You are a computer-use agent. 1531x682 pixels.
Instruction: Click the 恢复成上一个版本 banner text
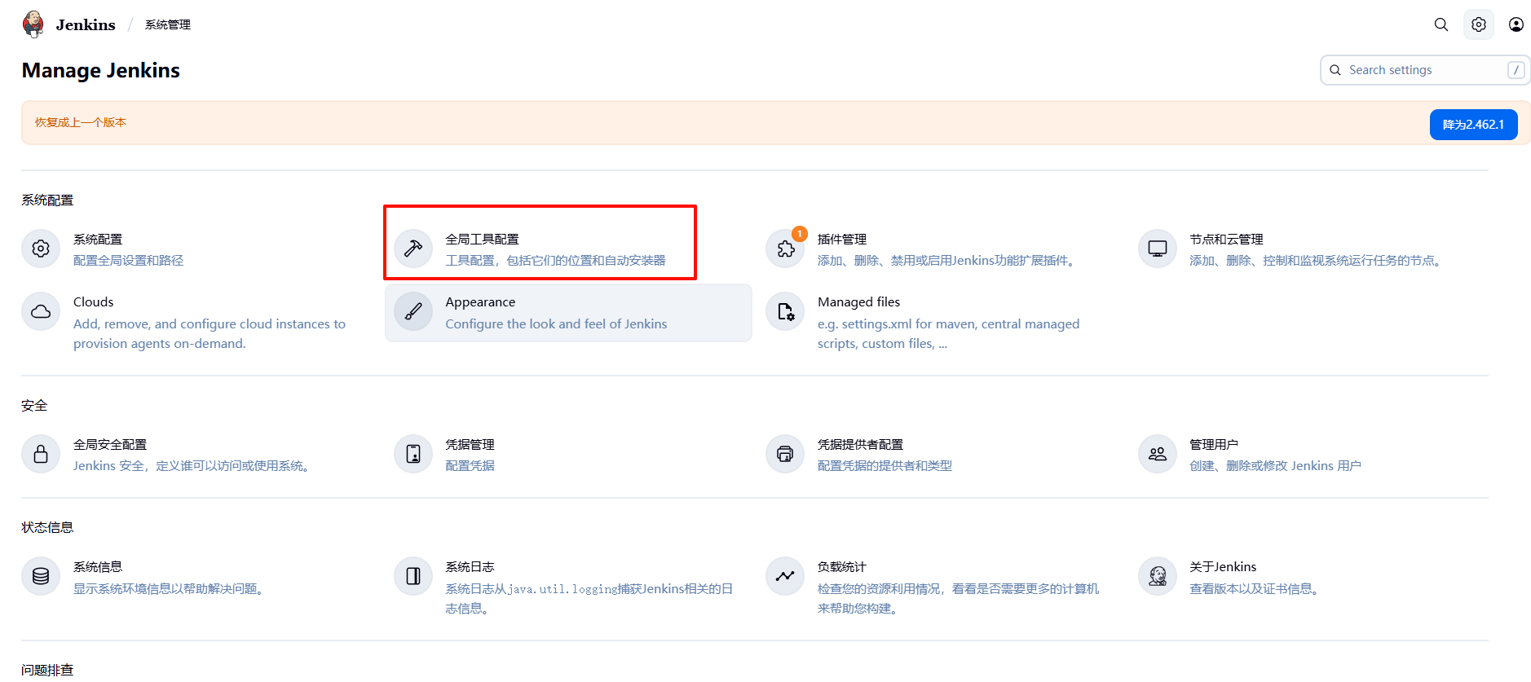pos(81,122)
